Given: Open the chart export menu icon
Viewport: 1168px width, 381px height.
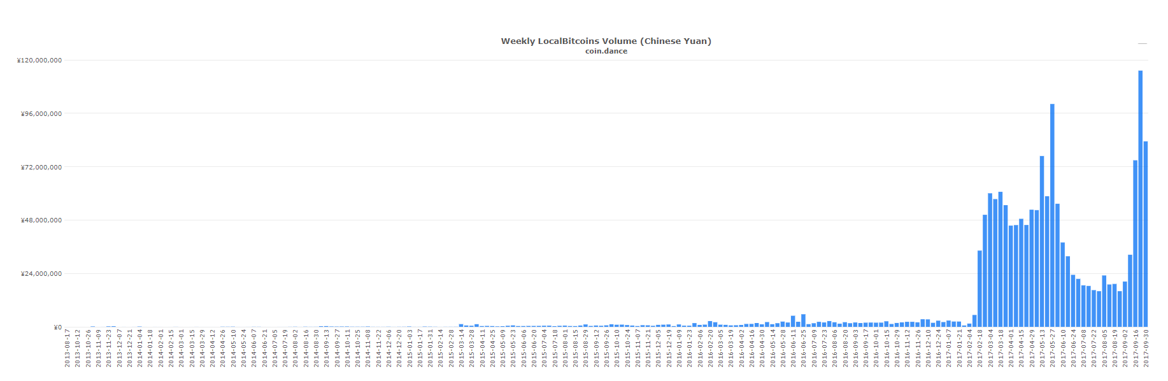Looking at the screenshot, I should (x=1142, y=44).
